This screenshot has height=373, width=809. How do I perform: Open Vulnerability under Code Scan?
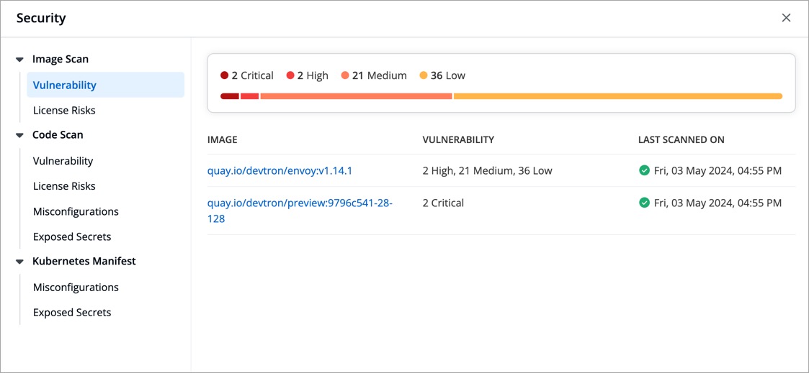(x=63, y=161)
